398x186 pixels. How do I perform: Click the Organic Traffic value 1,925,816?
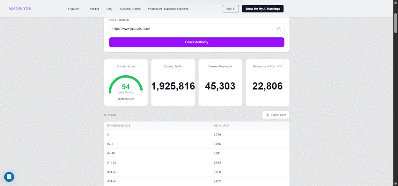pos(173,86)
